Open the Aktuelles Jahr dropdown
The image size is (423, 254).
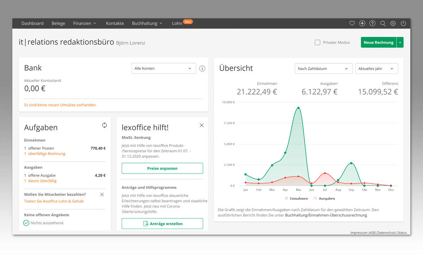(x=377, y=68)
